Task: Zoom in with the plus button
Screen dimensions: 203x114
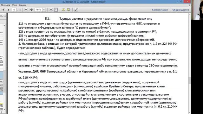Action: pyautogui.click(x=31, y=10)
